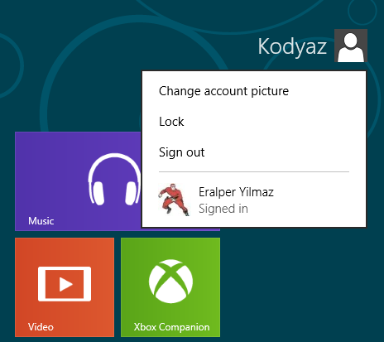Open the Music tile headphones icon

[114, 179]
